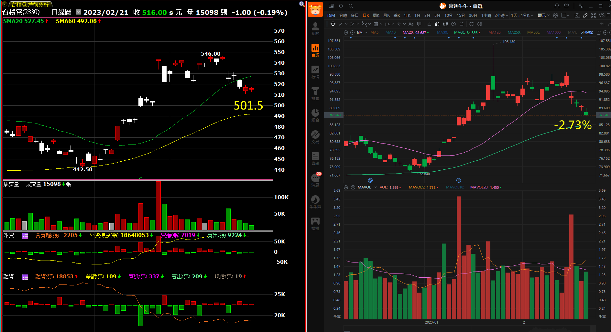Viewport: 611px width, 332px height.
Task: Take a chart screenshot with camera icon
Action: point(577,15)
